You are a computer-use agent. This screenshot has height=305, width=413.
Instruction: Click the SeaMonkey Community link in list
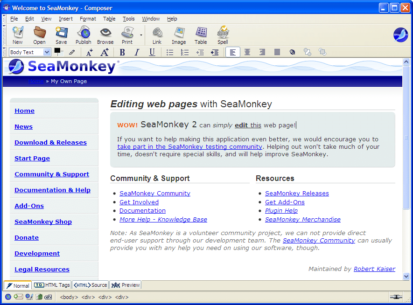[x=155, y=193]
